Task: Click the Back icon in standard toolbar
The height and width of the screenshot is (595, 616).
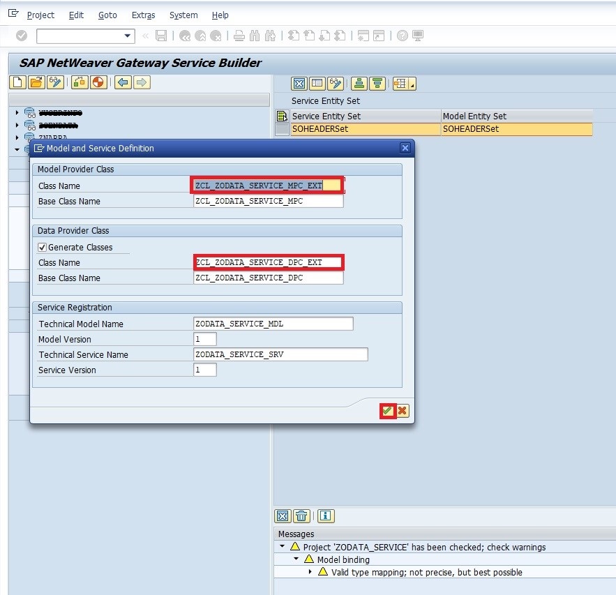Action: click(185, 36)
